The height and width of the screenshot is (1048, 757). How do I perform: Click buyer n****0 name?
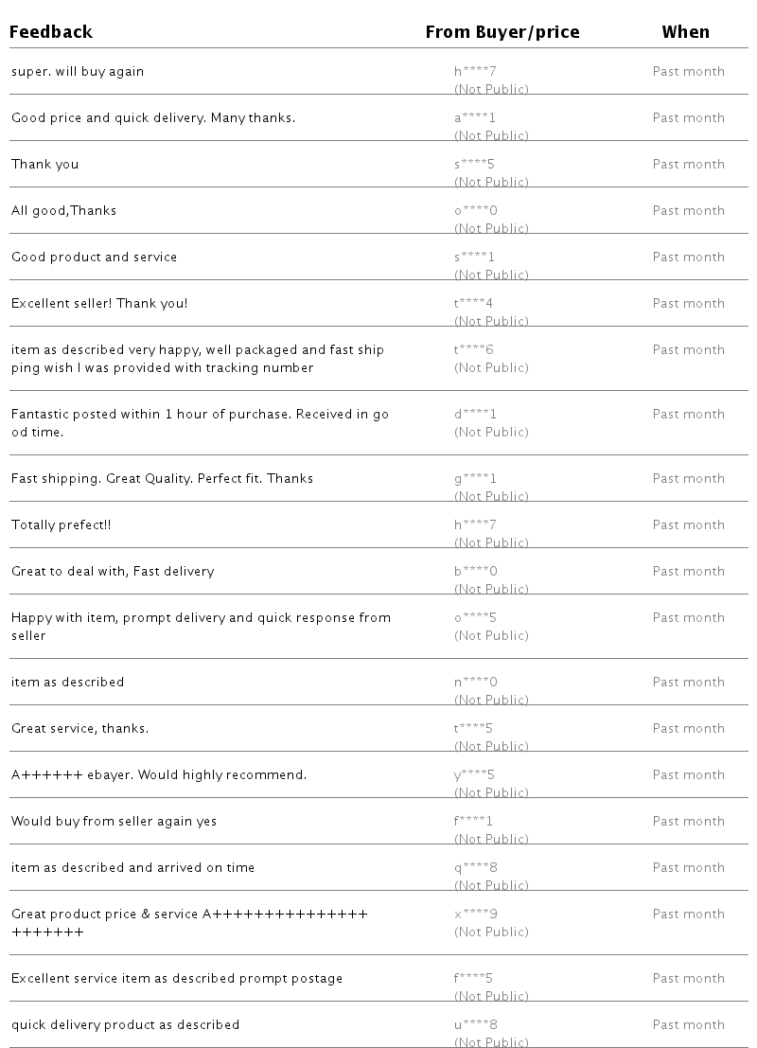(475, 683)
